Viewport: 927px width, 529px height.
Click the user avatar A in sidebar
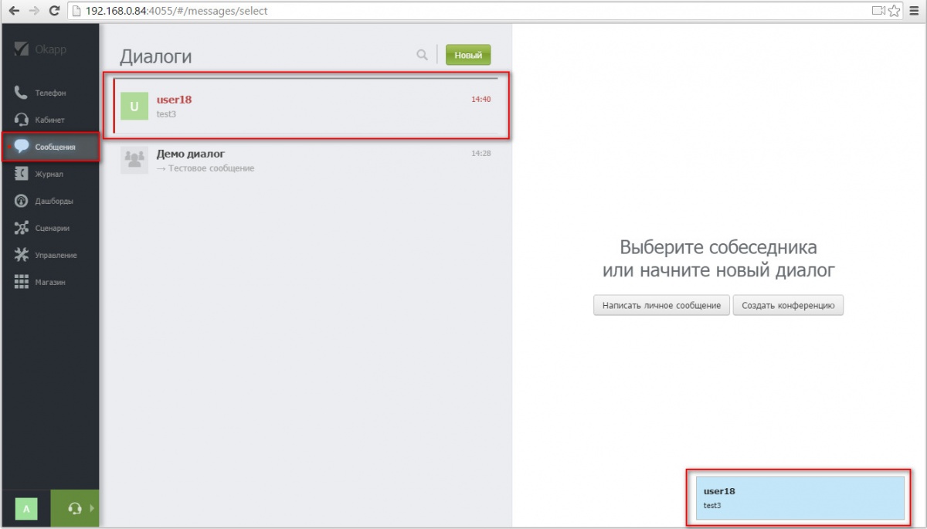pyautogui.click(x=26, y=508)
